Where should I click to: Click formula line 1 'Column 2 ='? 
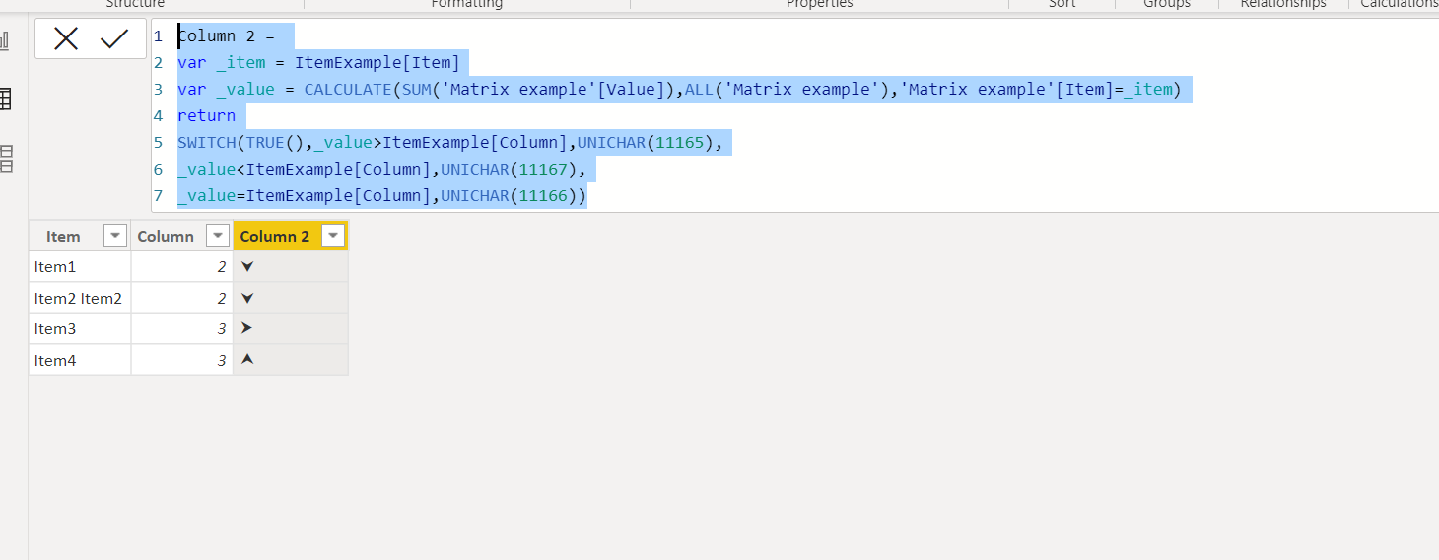point(226,36)
